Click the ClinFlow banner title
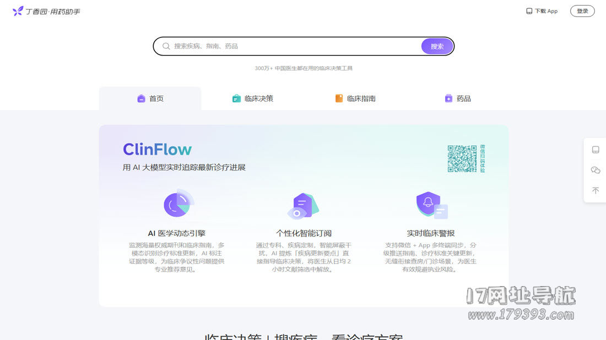This screenshot has height=340, width=606. click(157, 149)
